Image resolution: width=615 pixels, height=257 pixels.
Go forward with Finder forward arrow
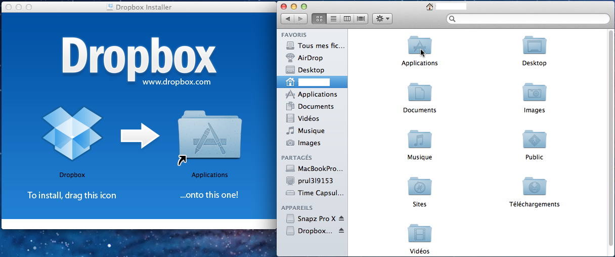pyautogui.click(x=300, y=19)
